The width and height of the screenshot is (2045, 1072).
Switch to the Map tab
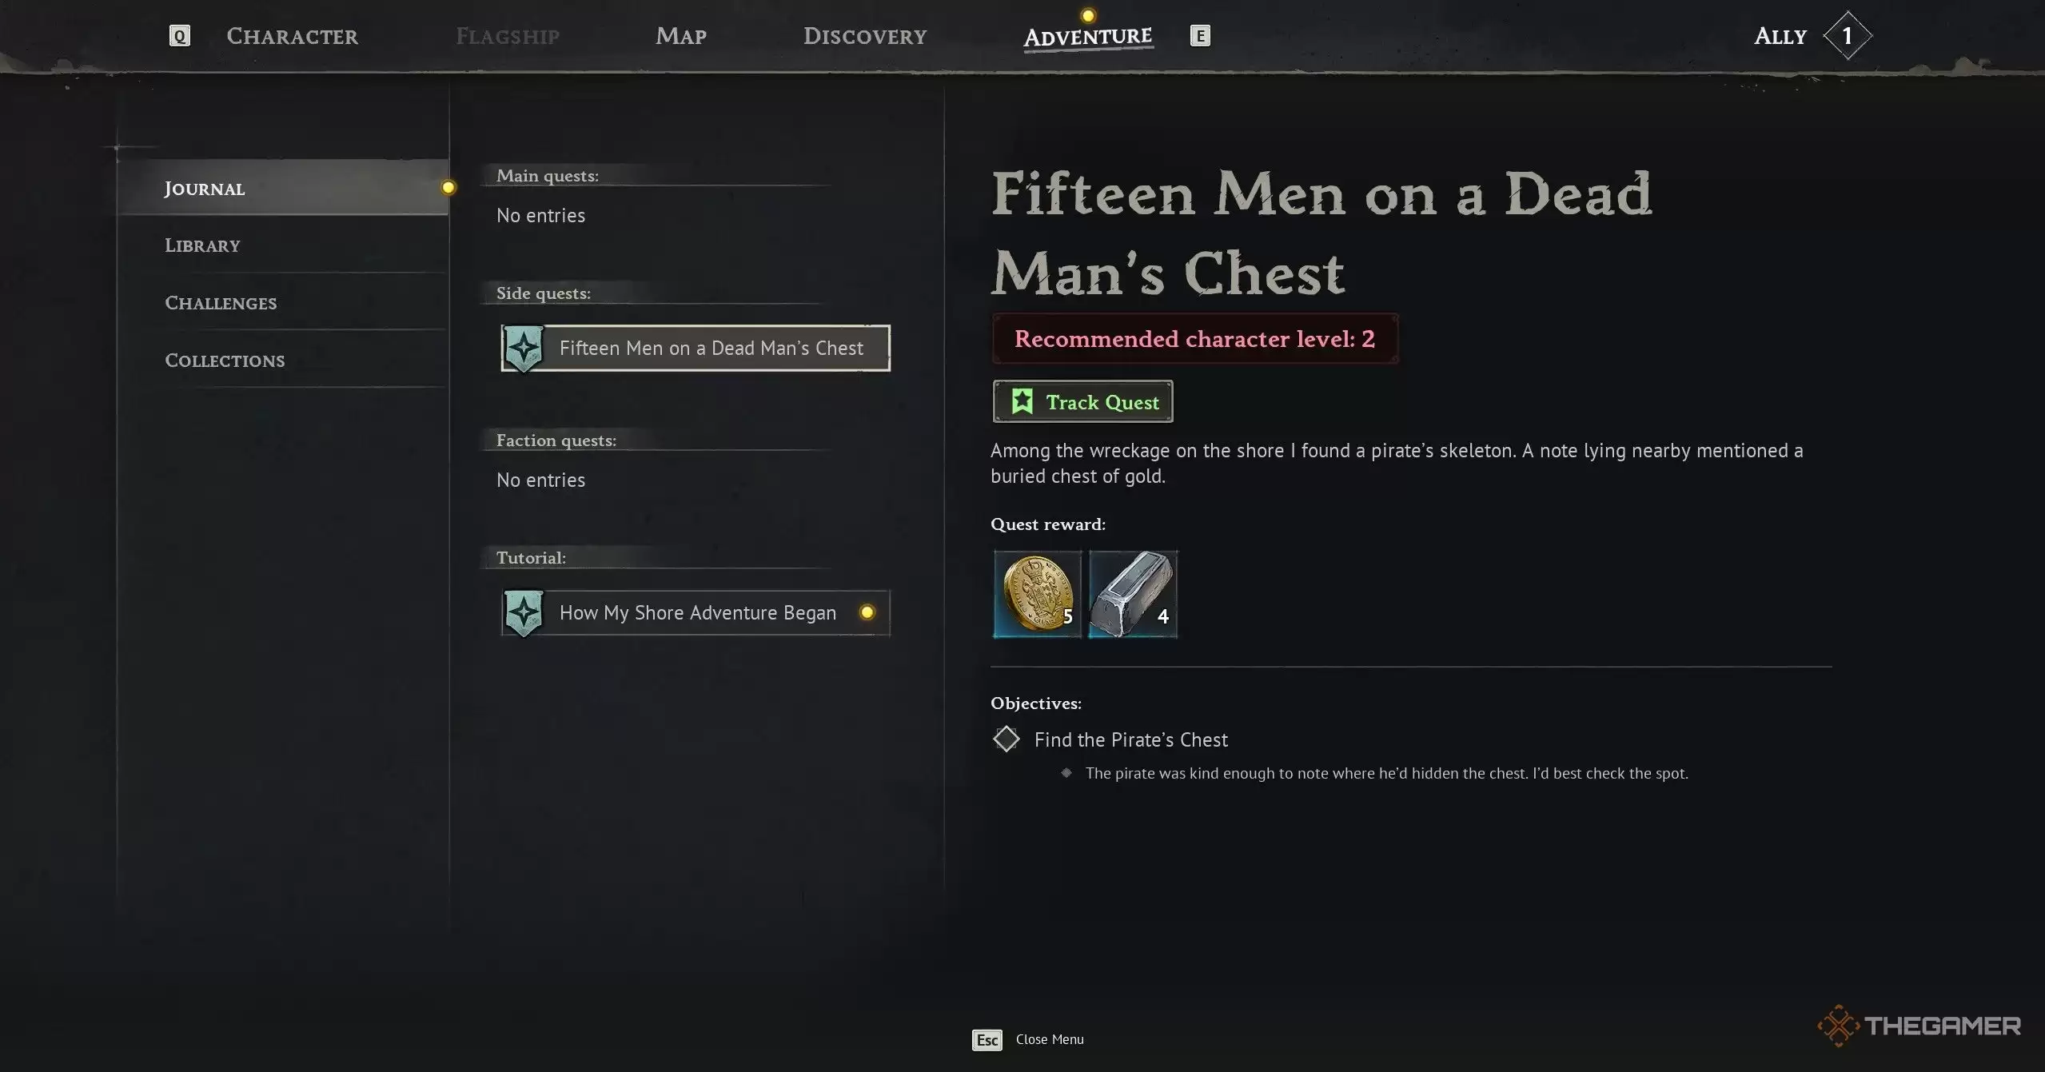[680, 36]
